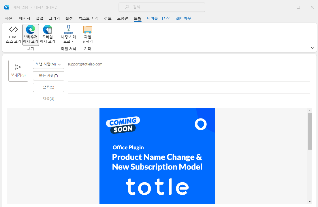Click the scrollbar down arrow
Viewport: 318px width, 207px height.
coord(310,202)
